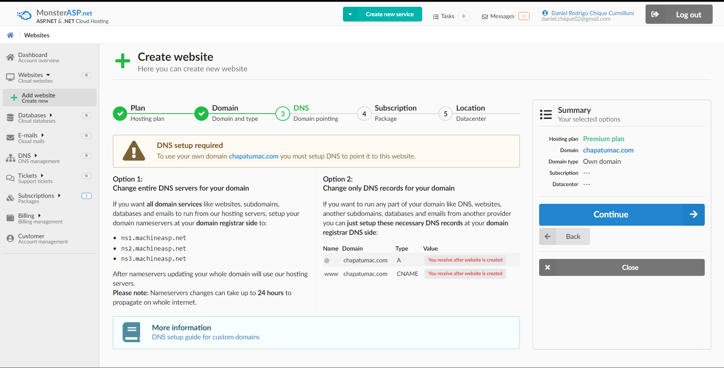This screenshot has height=368, width=724.
Task: Click Websites breadcrumb link
Action: pos(37,35)
